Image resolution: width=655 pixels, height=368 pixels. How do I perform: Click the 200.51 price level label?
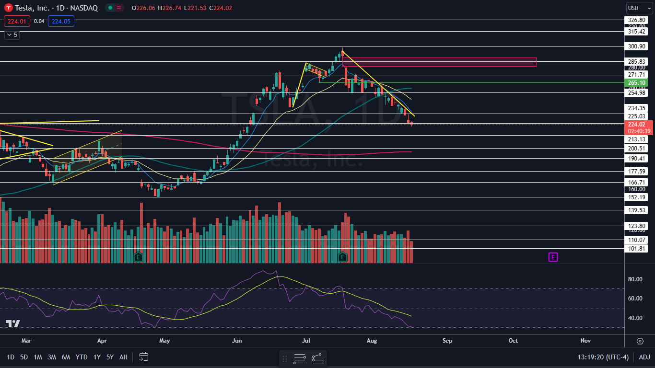click(637, 149)
